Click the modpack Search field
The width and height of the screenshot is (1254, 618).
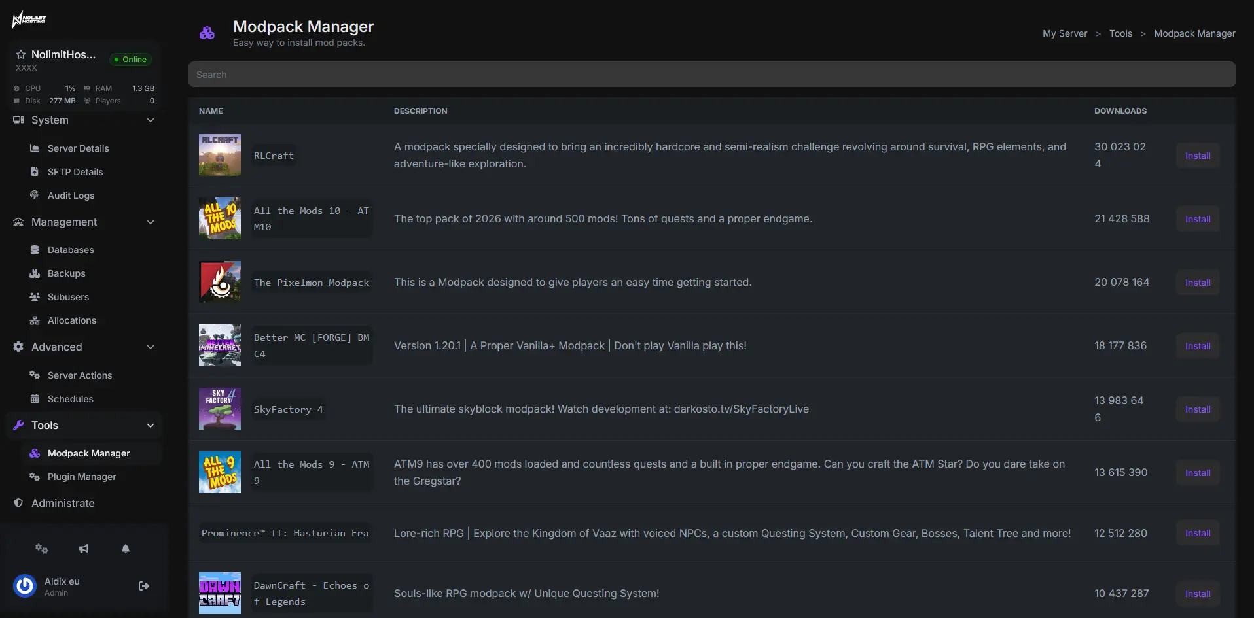coord(712,75)
